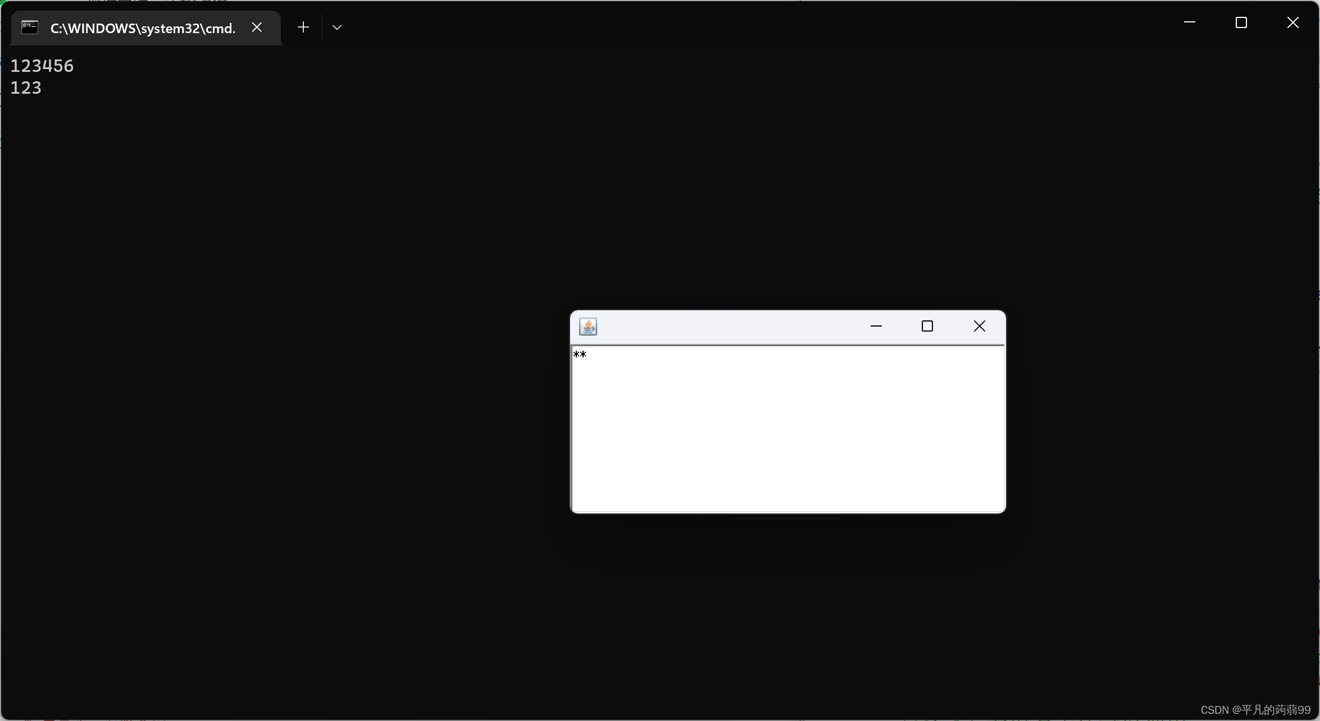
Task: Close the Windows Terminal window
Action: [1292, 22]
